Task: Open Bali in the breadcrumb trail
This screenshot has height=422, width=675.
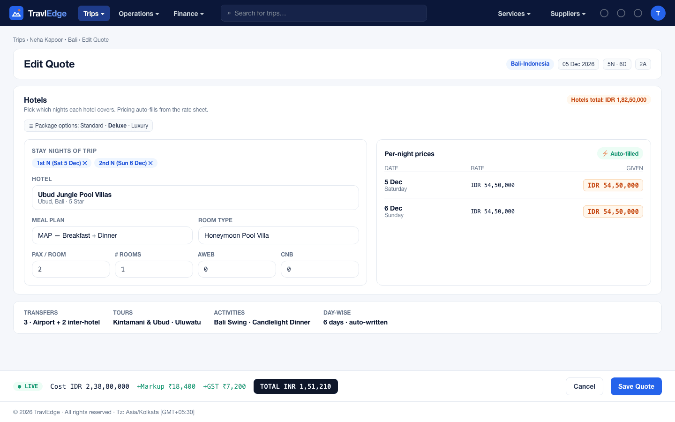Action: 73,40
